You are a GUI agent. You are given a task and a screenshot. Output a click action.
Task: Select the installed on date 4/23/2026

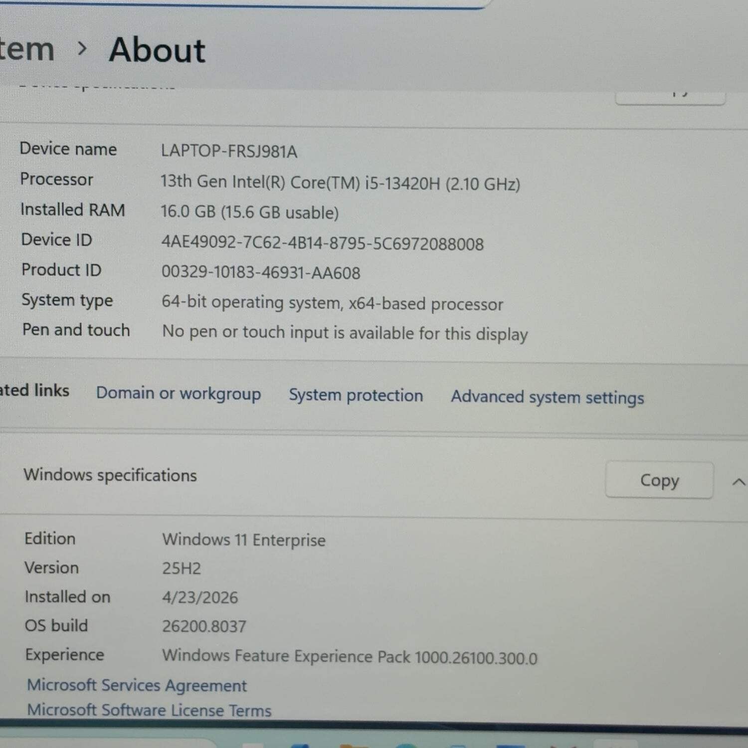(200, 597)
